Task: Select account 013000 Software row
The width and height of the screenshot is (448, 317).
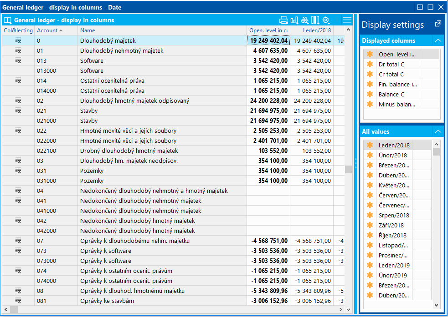Action: click(173, 70)
